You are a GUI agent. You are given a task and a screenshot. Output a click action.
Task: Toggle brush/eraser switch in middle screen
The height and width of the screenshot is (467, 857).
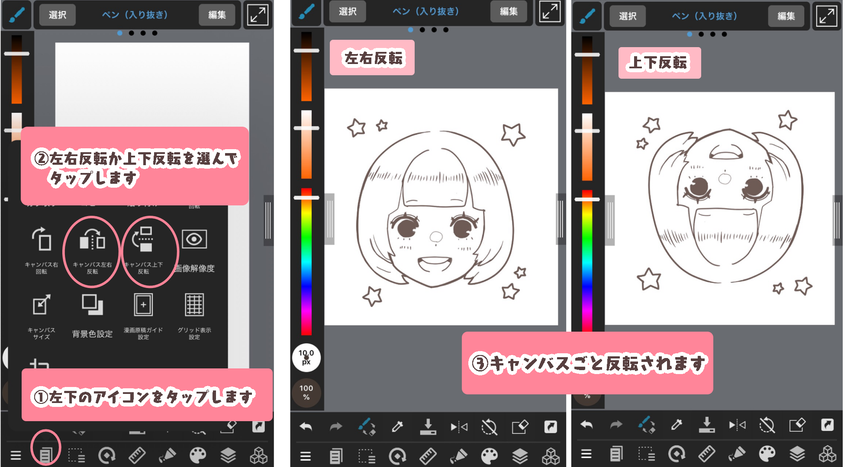tap(367, 426)
